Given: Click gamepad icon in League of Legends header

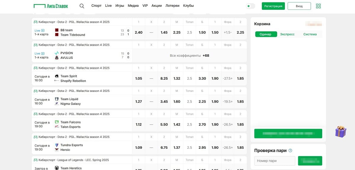Looking at the screenshot, I should coord(35,160).
